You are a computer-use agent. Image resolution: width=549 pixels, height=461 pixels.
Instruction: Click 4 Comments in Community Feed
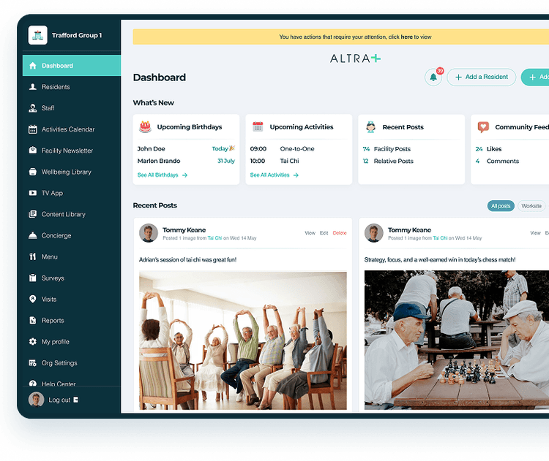(x=497, y=161)
